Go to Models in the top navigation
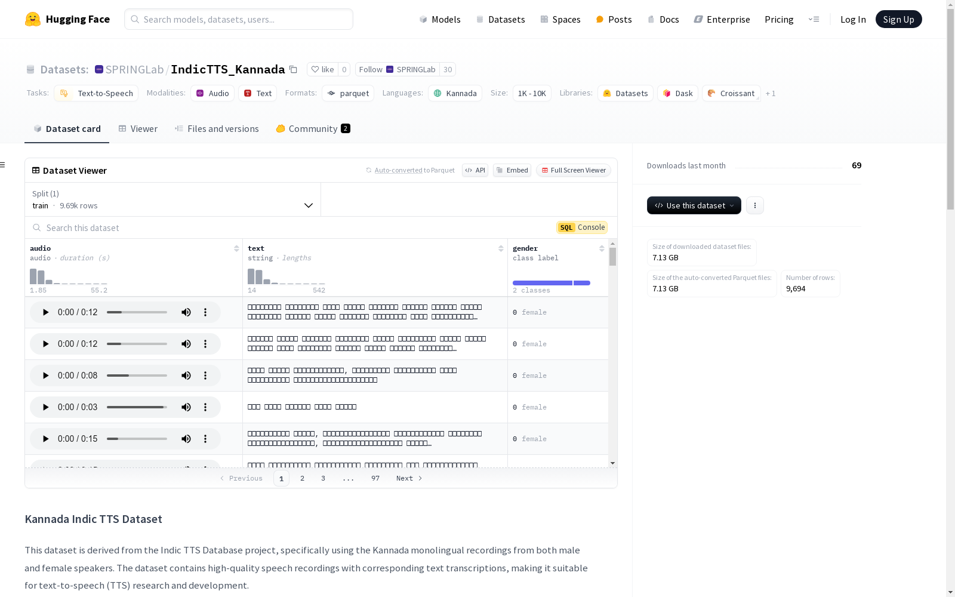 coord(440,19)
